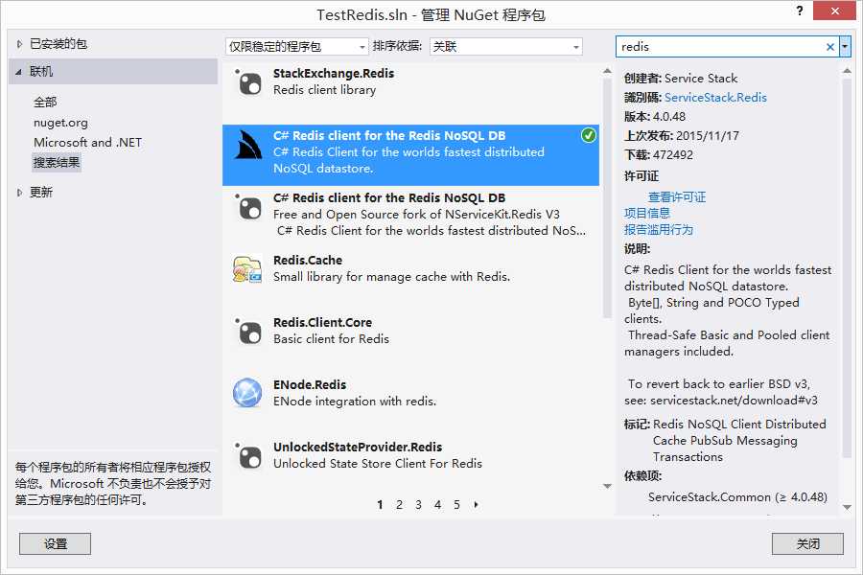Click the UnlockedStateProvider.Redis package icon
The width and height of the screenshot is (863, 575).
(x=248, y=455)
